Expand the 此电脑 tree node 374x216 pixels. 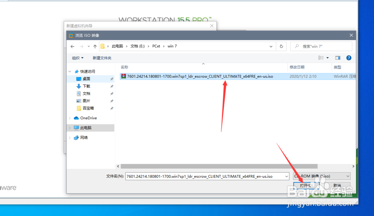pyautogui.click(x=70, y=128)
